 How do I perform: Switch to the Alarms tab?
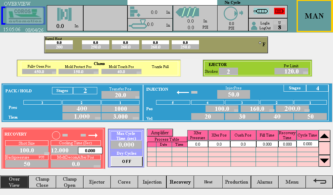click(264, 182)
